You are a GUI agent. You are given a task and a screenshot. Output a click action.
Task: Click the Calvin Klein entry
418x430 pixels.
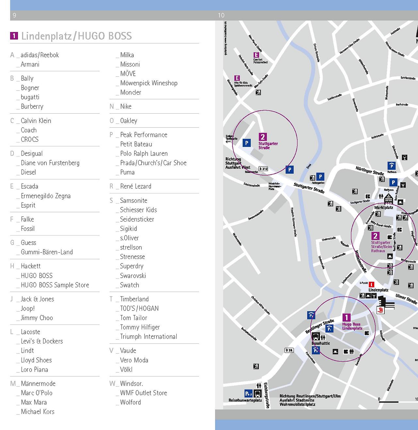[36, 121]
